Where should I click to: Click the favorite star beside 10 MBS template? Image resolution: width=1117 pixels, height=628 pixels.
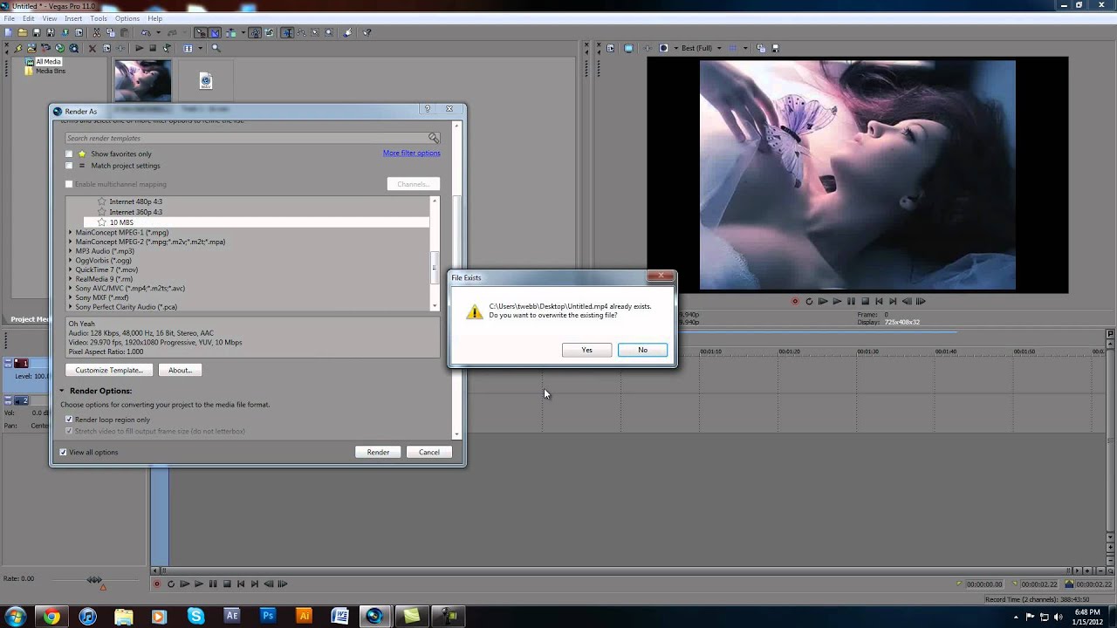[x=101, y=222]
